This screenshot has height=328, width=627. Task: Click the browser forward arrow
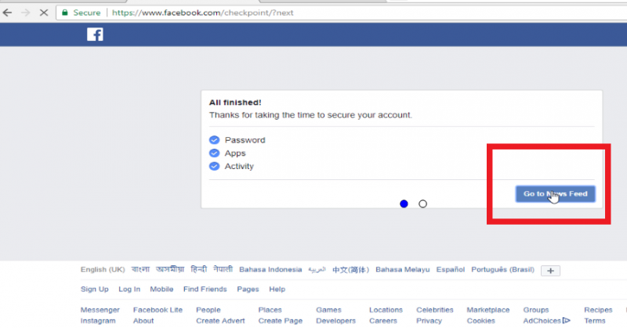click(x=26, y=13)
